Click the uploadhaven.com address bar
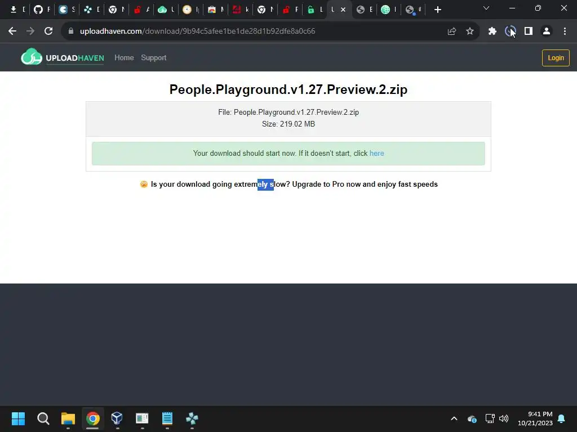The image size is (577, 432). (197, 31)
